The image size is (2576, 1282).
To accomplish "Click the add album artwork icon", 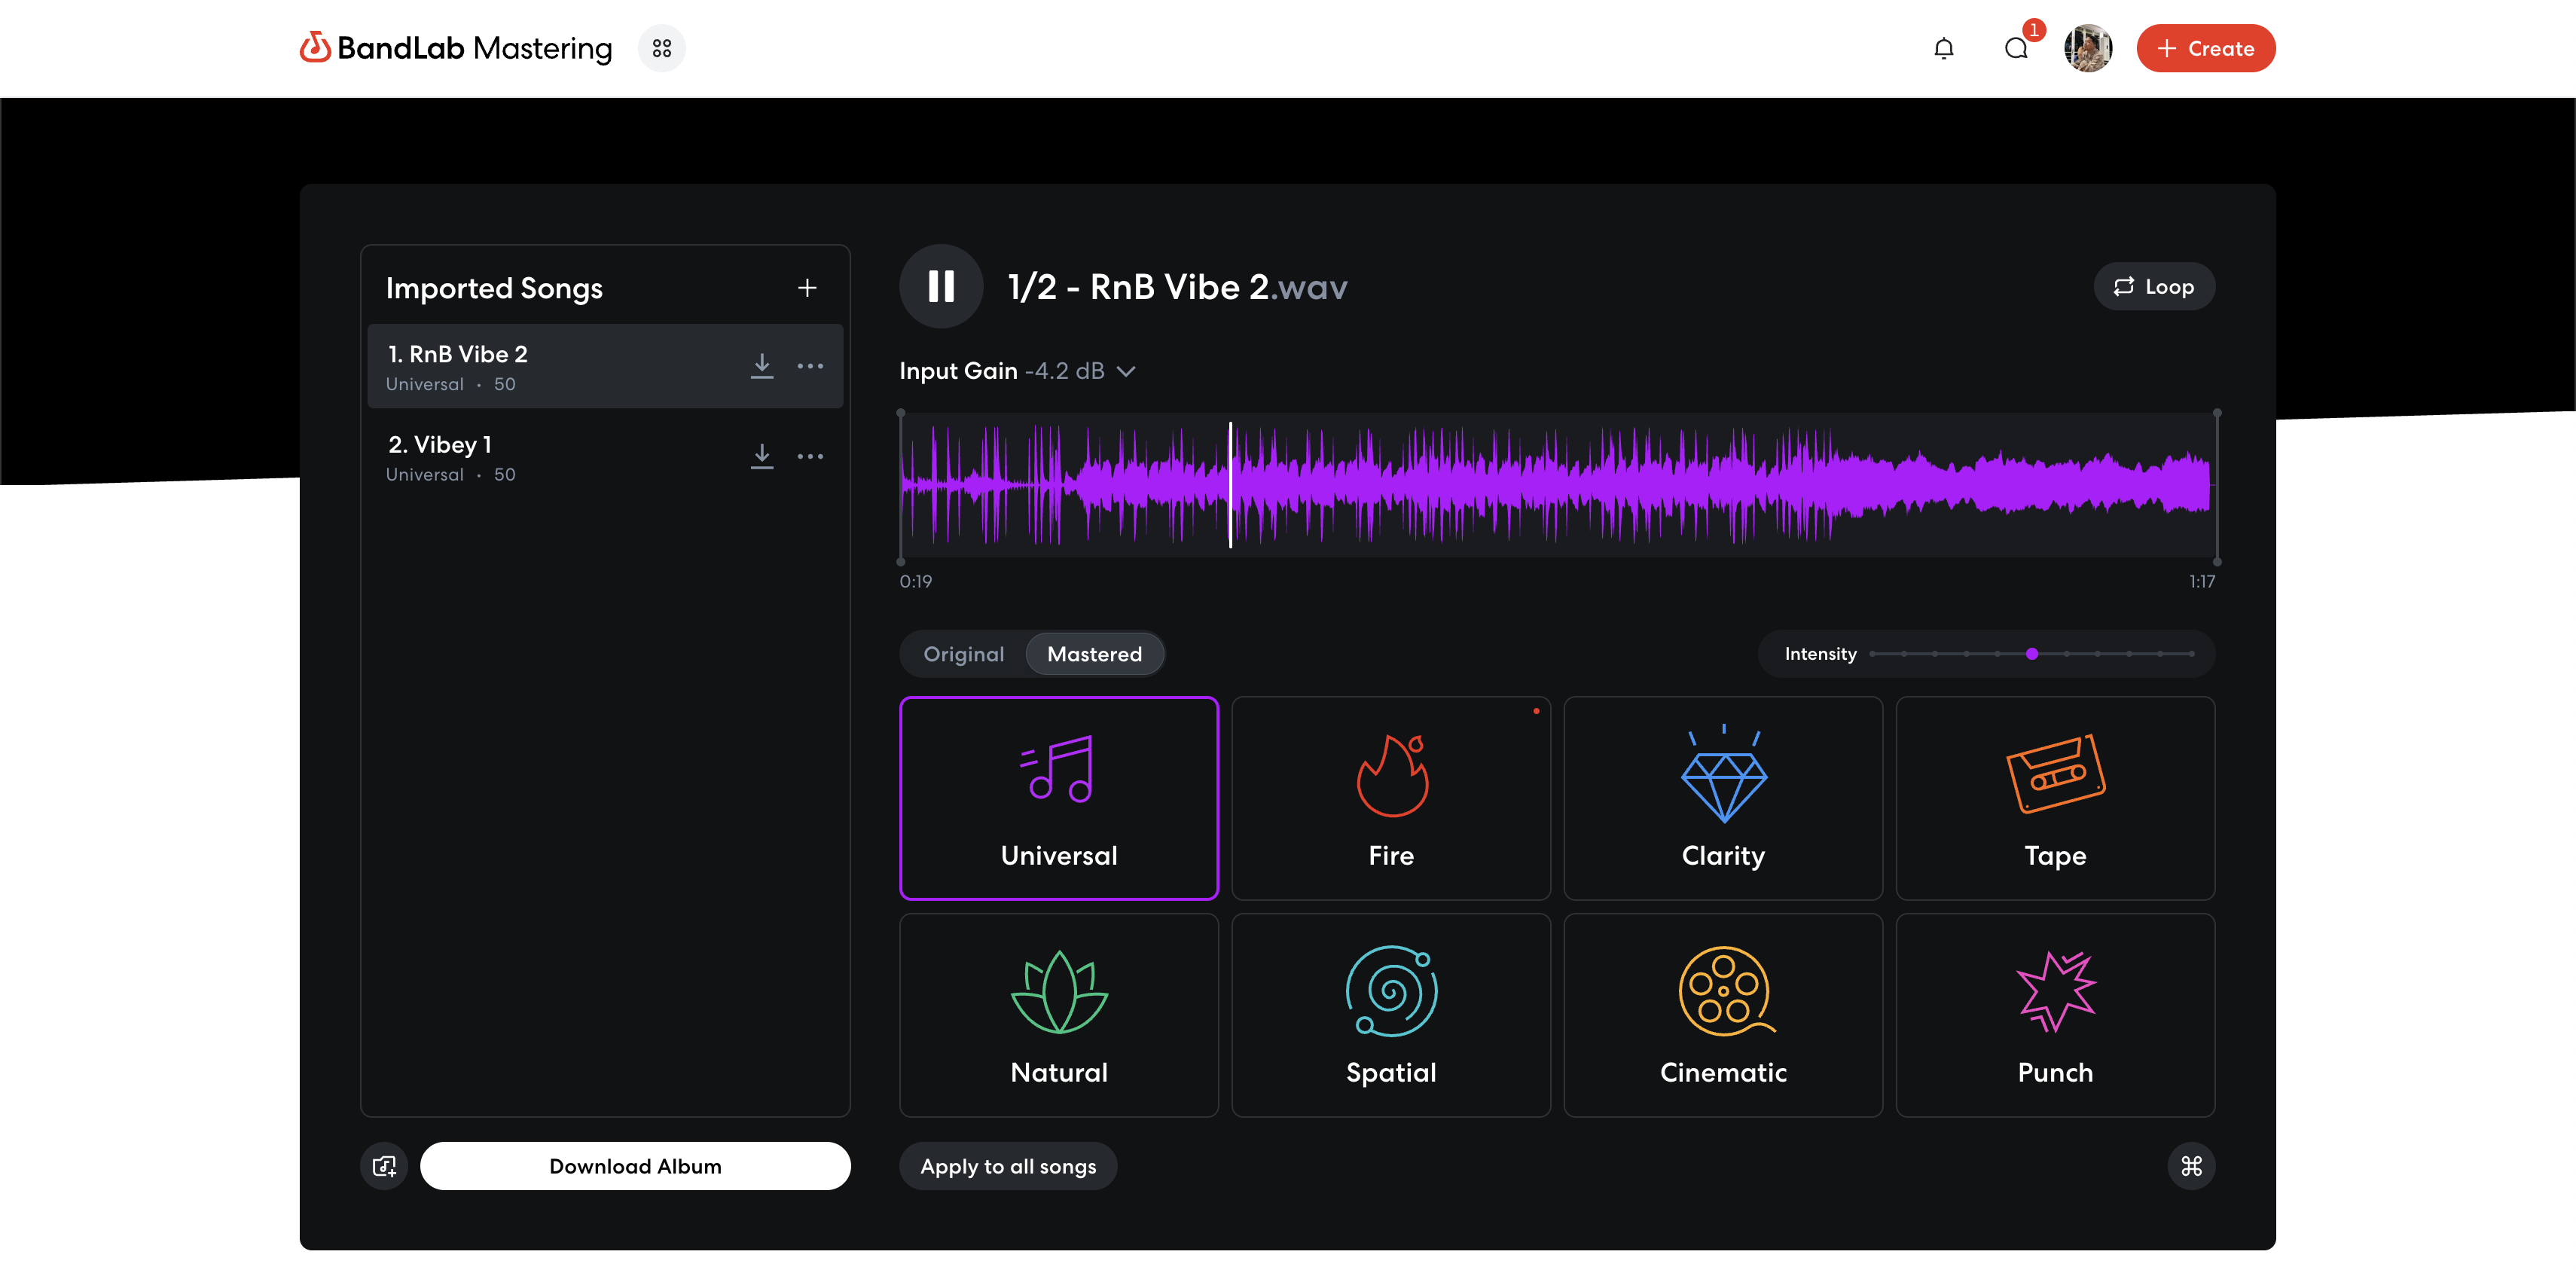I will [384, 1166].
